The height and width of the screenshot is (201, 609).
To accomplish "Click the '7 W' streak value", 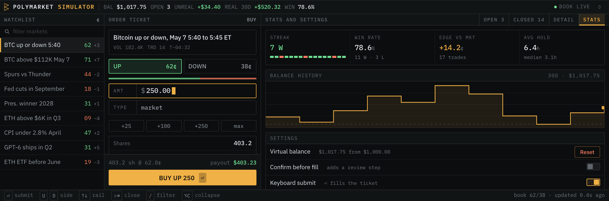I will pos(276,48).
